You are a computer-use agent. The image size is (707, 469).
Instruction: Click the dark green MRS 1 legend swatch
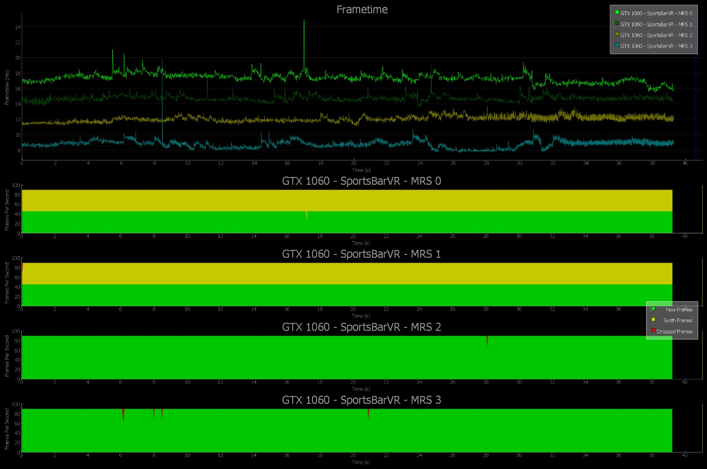[x=617, y=23]
